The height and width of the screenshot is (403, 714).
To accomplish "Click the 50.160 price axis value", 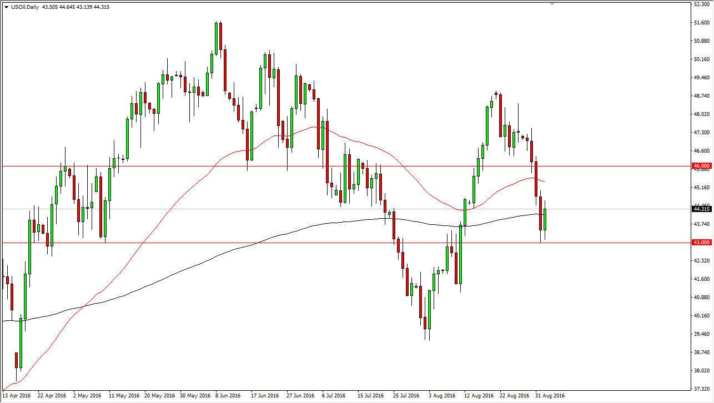I will coord(702,59).
